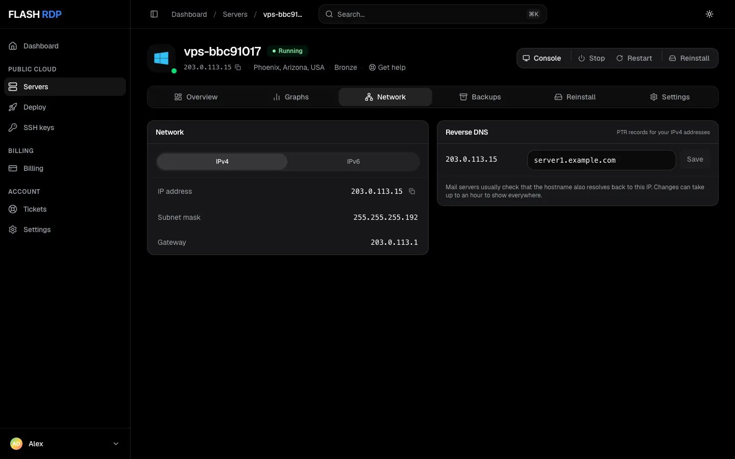Switch to the Graphs tab
Viewport: 735px width, 459px height.
pos(291,97)
